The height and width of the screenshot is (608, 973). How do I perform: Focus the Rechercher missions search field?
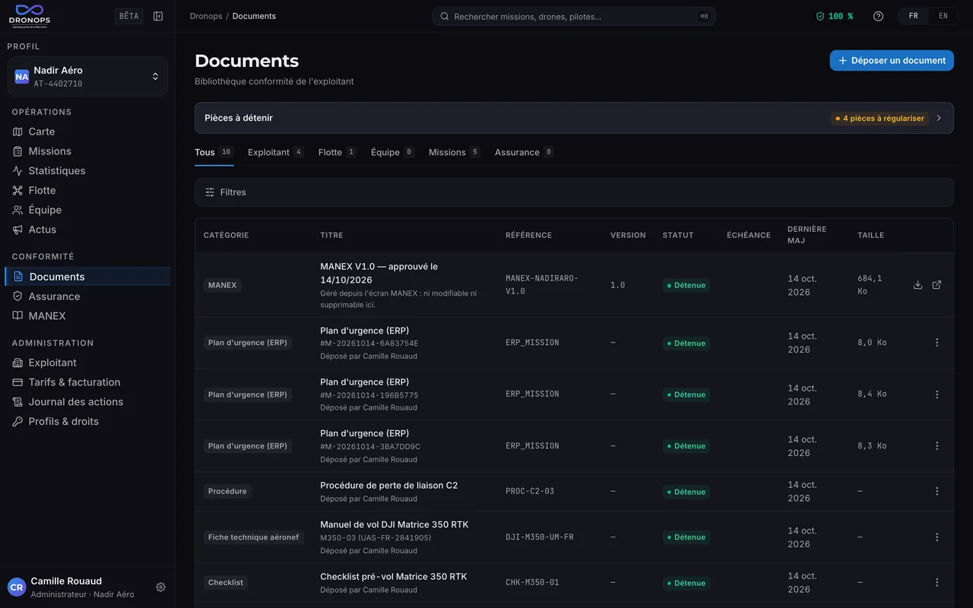point(574,16)
